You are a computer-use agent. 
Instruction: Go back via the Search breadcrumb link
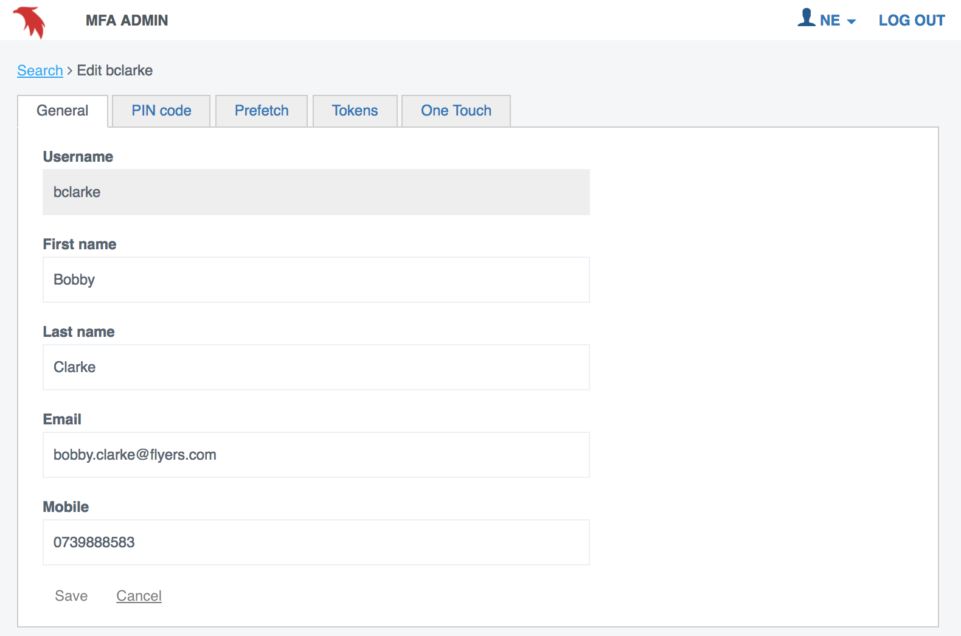tap(40, 71)
